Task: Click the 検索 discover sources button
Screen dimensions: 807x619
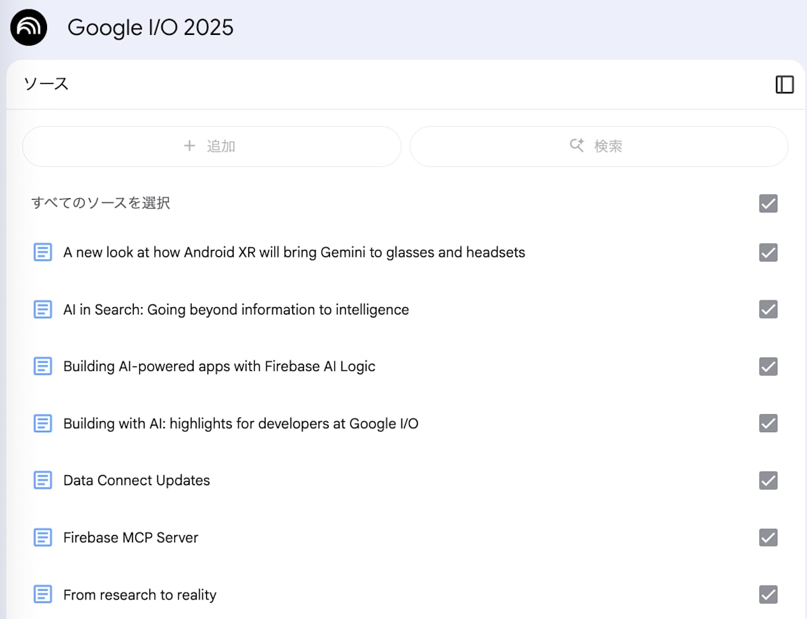Action: [x=599, y=146]
